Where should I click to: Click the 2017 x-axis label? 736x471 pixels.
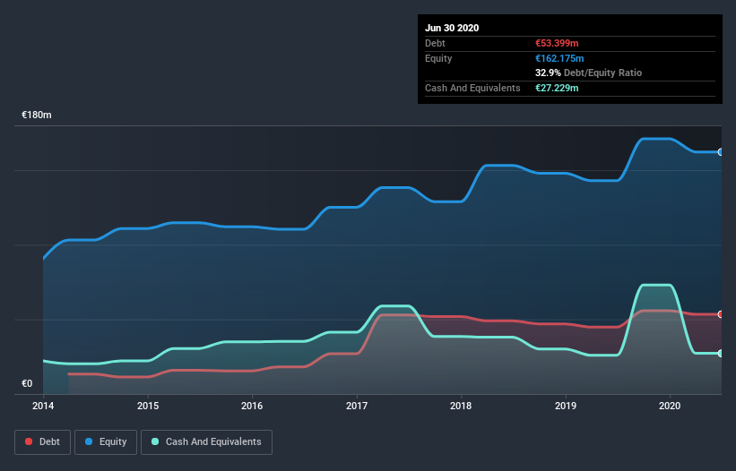357,406
